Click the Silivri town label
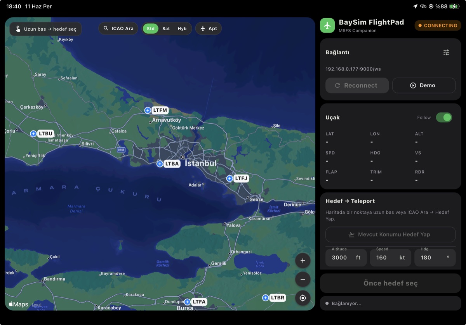The image size is (466, 325). click(87, 143)
